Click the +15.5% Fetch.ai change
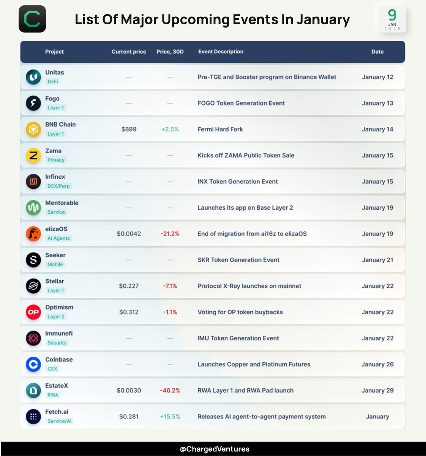Image resolution: width=426 pixels, height=456 pixels. pos(170,417)
